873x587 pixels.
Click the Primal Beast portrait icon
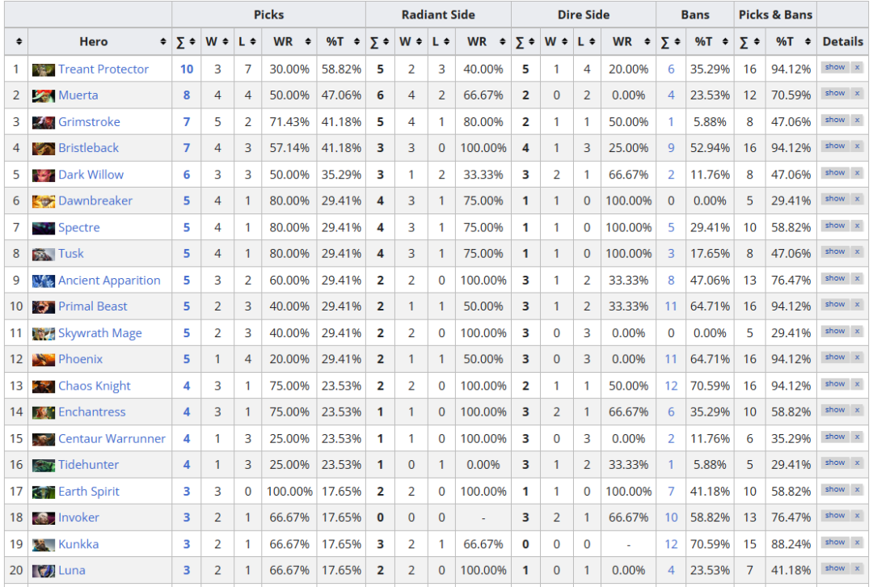coord(44,307)
